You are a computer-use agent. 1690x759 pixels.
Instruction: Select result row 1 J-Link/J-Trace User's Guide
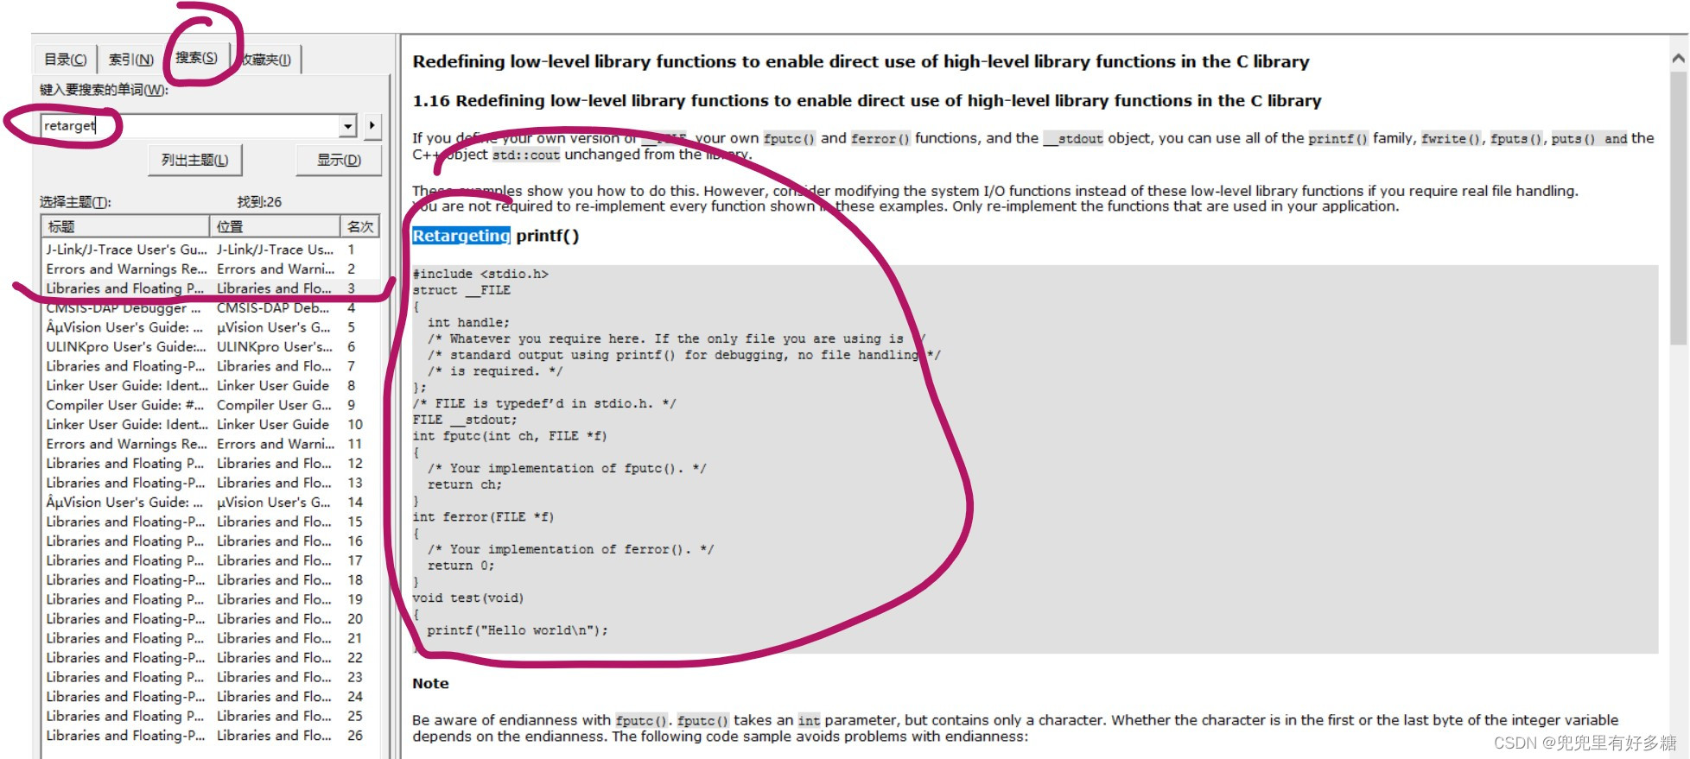pos(210,249)
